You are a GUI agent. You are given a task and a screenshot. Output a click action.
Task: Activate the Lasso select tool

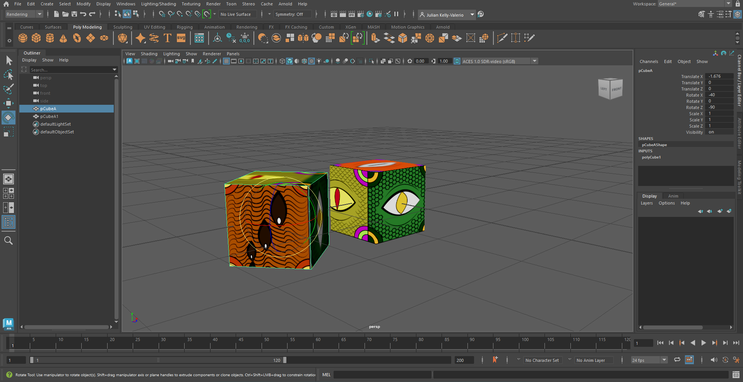[8, 75]
